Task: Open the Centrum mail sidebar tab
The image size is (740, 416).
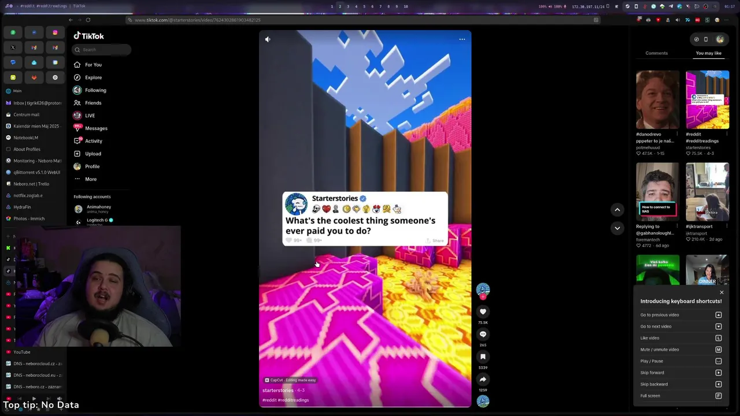Action: point(33,114)
